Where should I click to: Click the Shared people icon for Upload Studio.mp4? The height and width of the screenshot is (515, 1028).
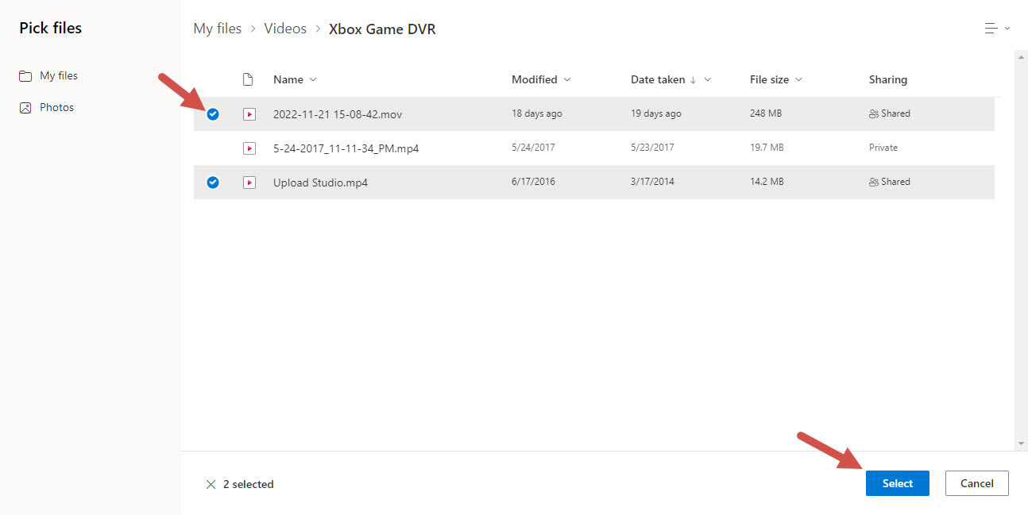pos(874,182)
